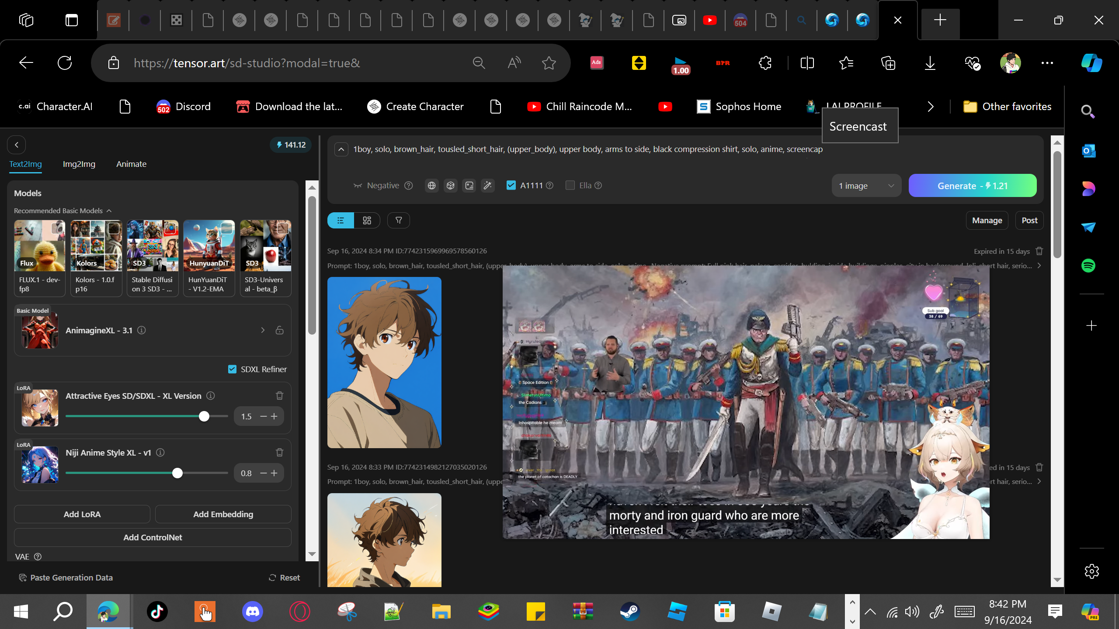Expand full prompt of 8:33 PM generation
Image resolution: width=1119 pixels, height=629 pixels.
point(1039,481)
